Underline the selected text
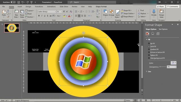 coord(45,16)
